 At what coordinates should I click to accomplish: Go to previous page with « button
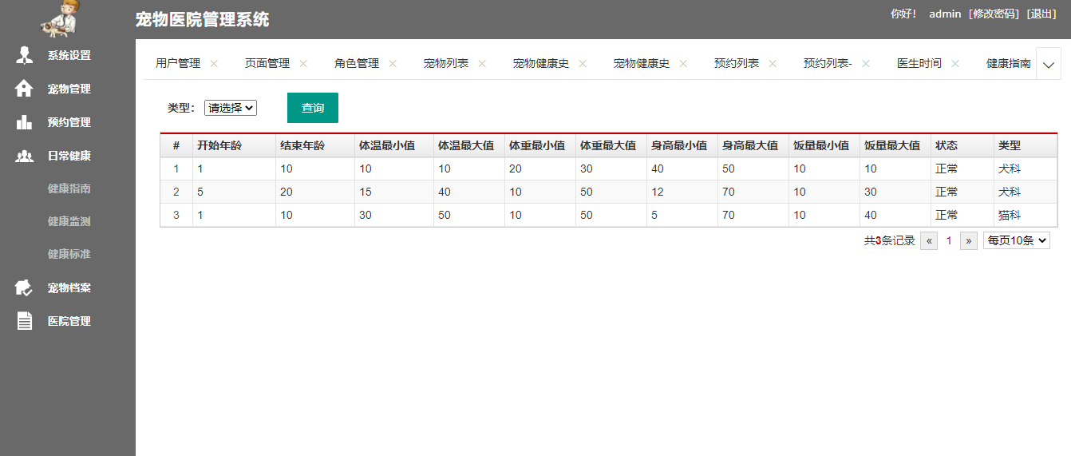[x=929, y=240]
